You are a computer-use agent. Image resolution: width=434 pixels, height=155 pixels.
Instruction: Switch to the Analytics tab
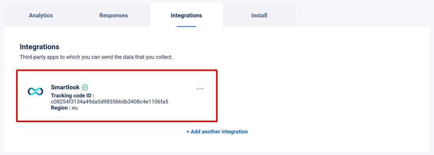click(x=41, y=15)
